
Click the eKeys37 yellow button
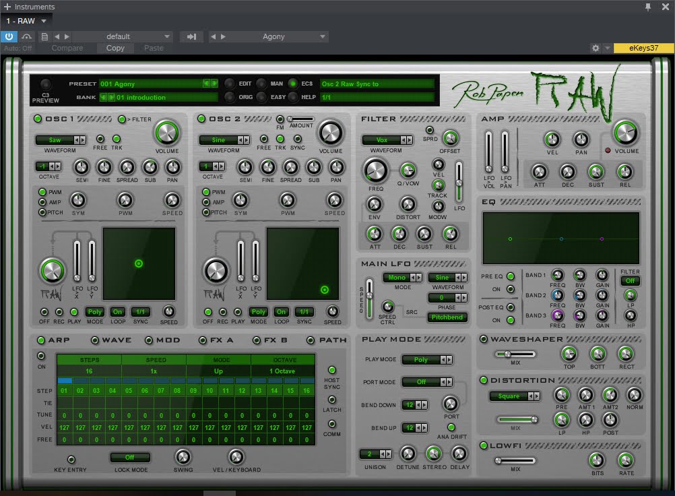[x=643, y=48]
